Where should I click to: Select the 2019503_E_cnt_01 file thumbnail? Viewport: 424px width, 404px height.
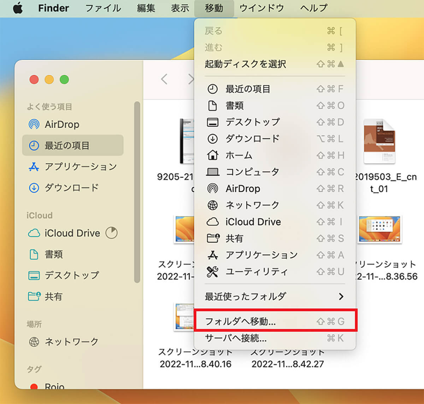(379, 141)
